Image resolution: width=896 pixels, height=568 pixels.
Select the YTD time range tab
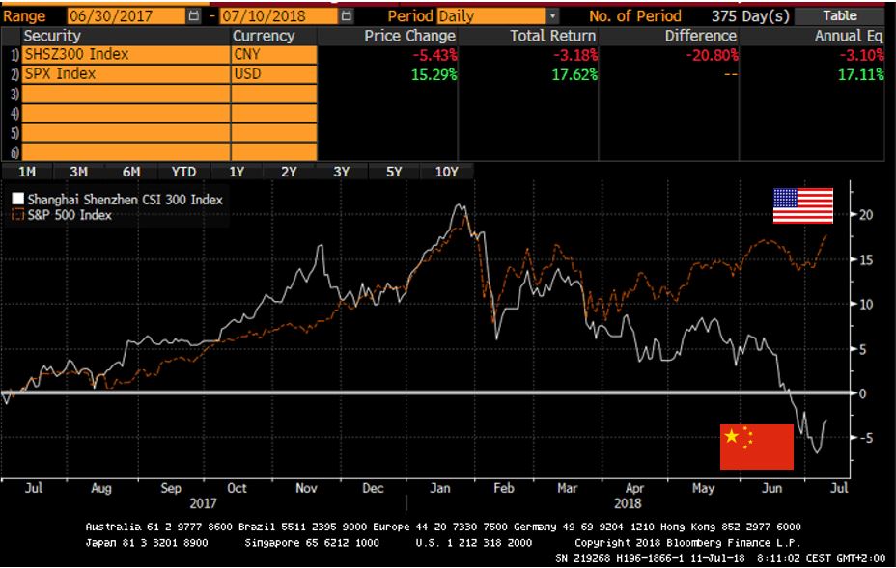point(184,172)
